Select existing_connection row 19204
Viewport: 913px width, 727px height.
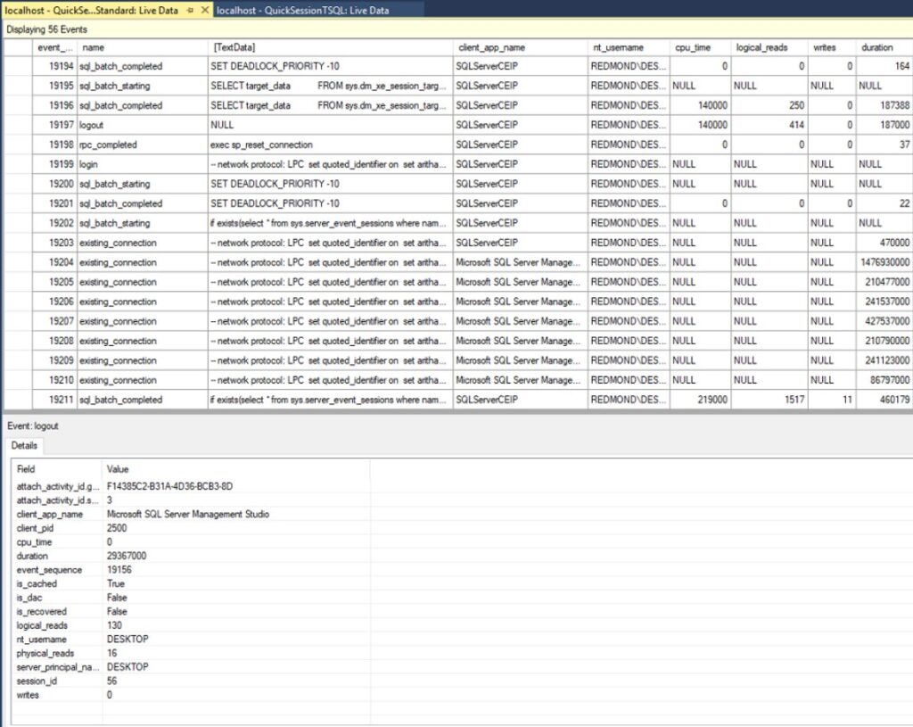(x=458, y=262)
